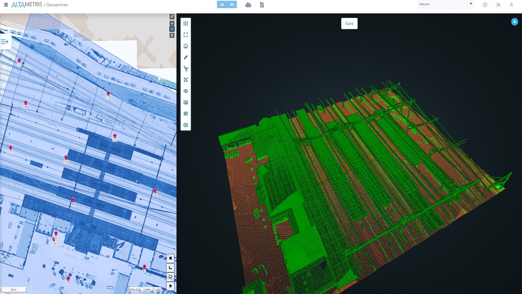Open the sliders settings icon in 3D toolbar
This screenshot has height=294, width=522.
tap(186, 114)
